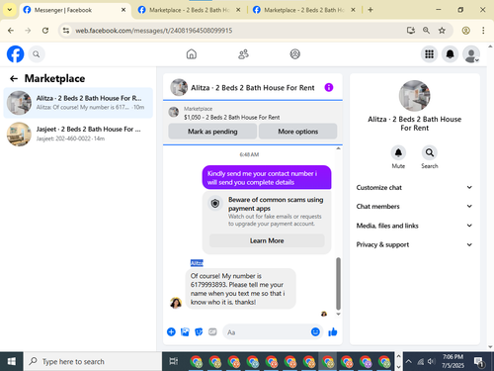The height and width of the screenshot is (371, 494).
Task: Click purple sent message bubble
Action: pos(267,178)
